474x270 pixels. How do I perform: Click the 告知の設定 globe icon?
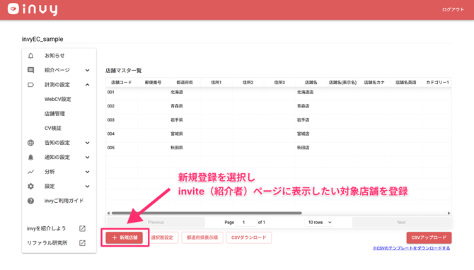point(30,143)
